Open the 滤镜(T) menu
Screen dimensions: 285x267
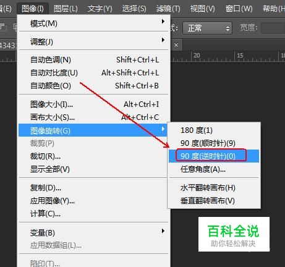[168, 9]
